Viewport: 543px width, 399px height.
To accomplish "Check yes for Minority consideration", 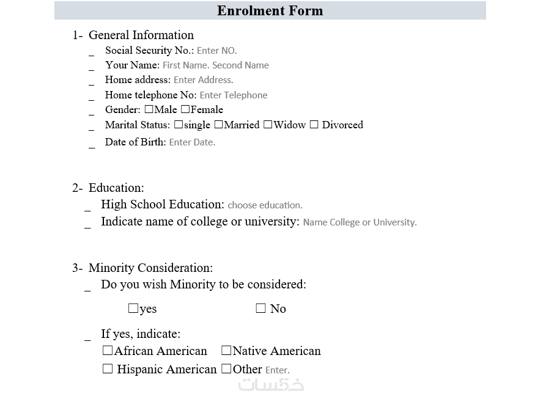I will (133, 309).
